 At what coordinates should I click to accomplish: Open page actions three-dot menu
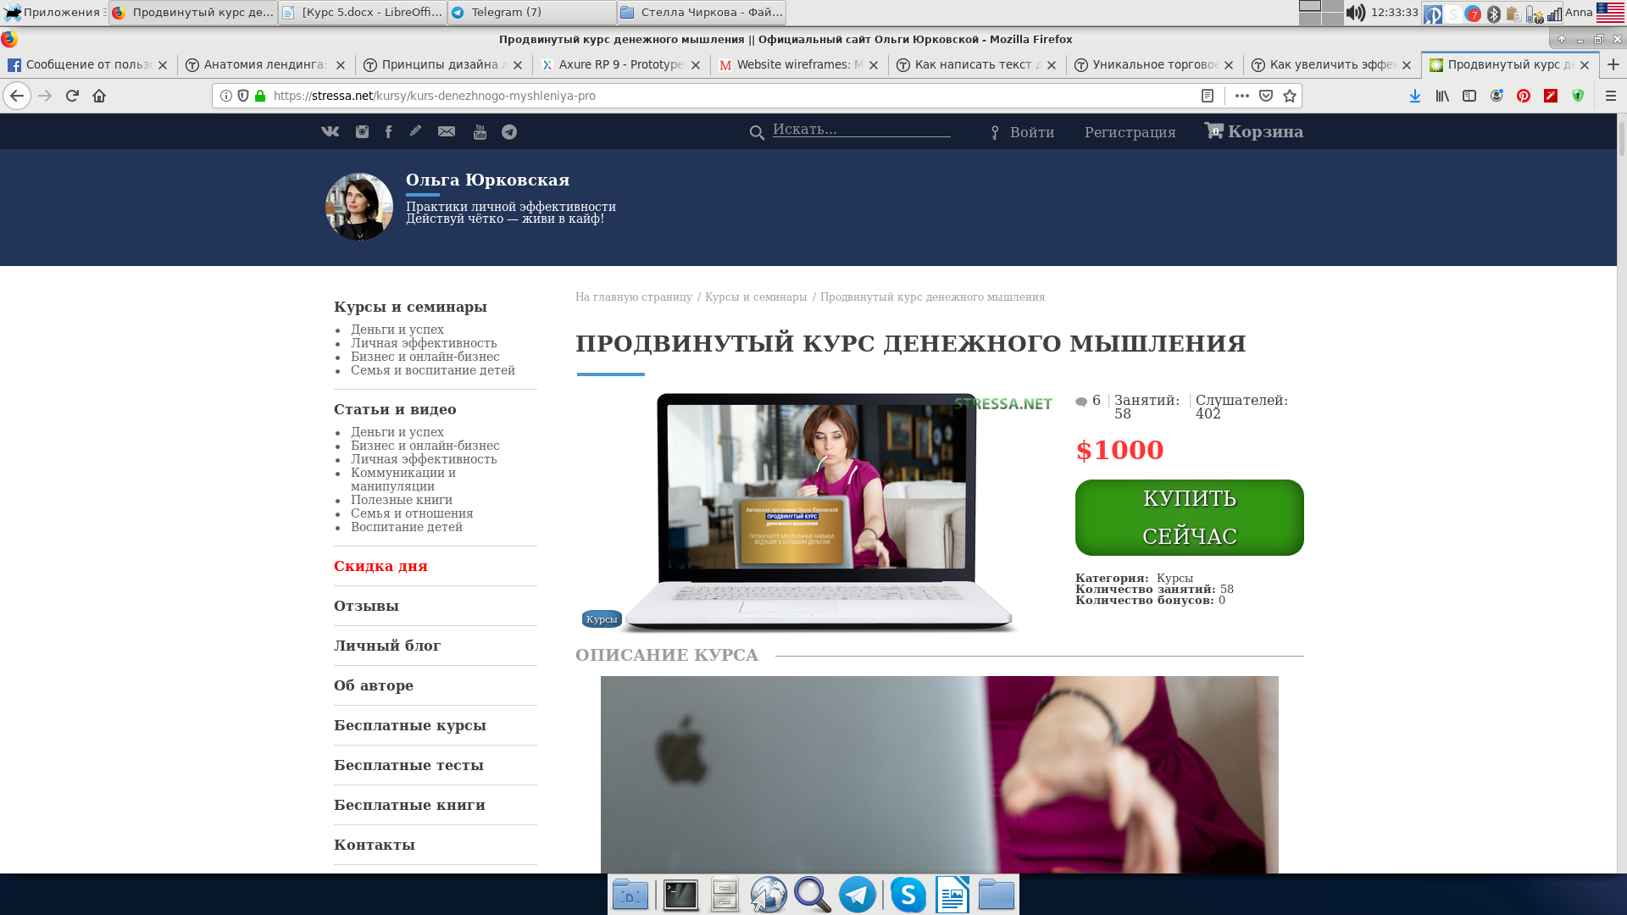click(x=1242, y=96)
